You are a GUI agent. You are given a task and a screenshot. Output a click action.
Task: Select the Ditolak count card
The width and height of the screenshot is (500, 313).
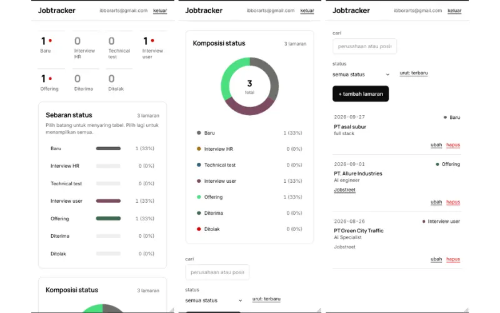119,81
